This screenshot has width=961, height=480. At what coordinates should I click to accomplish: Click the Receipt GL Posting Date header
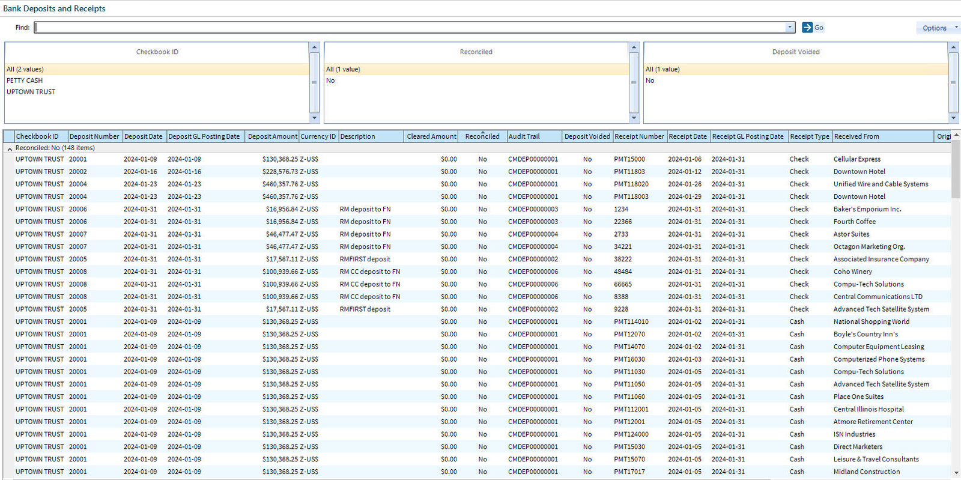click(748, 136)
